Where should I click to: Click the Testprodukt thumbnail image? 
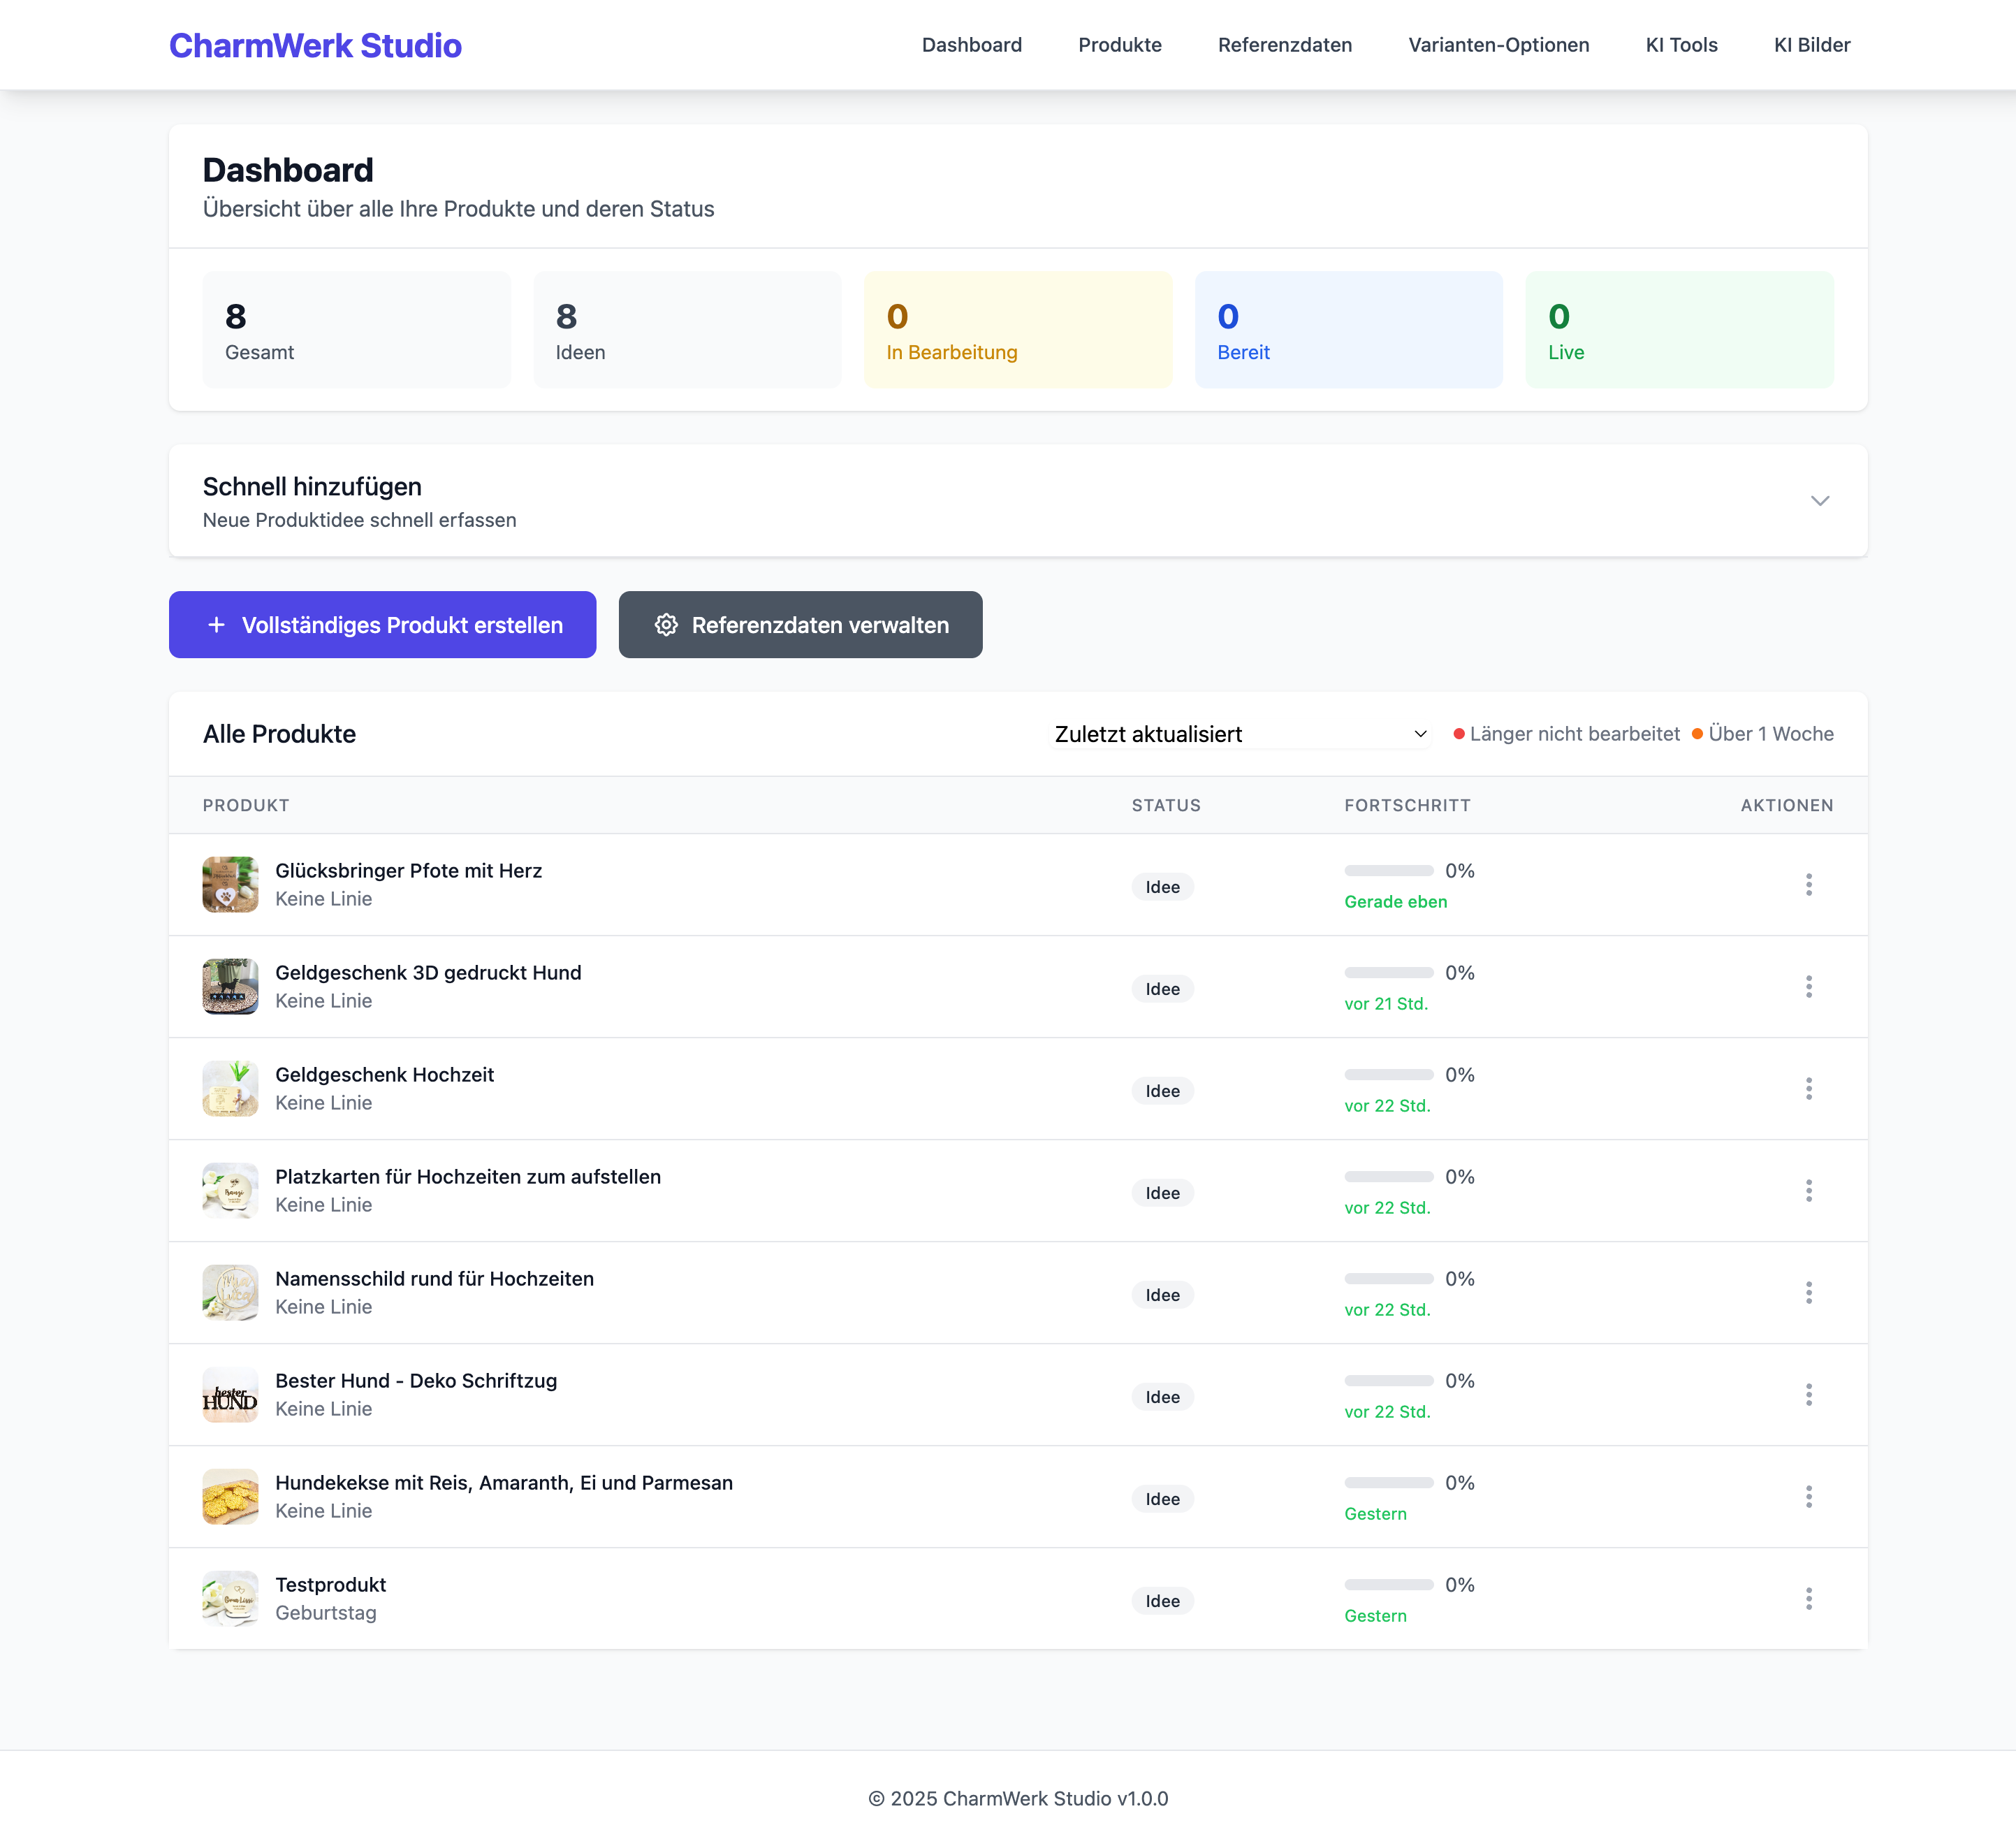[230, 1599]
